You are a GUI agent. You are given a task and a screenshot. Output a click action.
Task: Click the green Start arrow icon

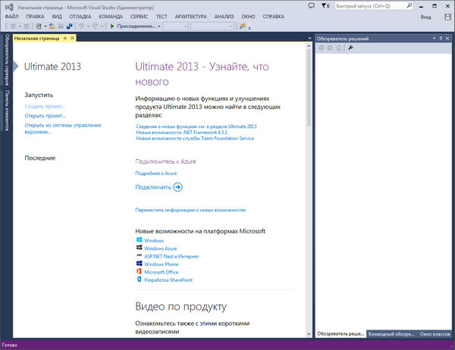[x=112, y=27]
